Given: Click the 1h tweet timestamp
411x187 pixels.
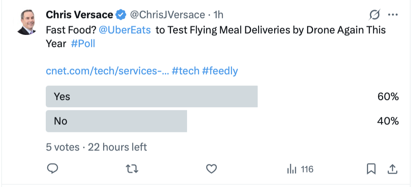Looking at the screenshot, I should [x=218, y=15].
